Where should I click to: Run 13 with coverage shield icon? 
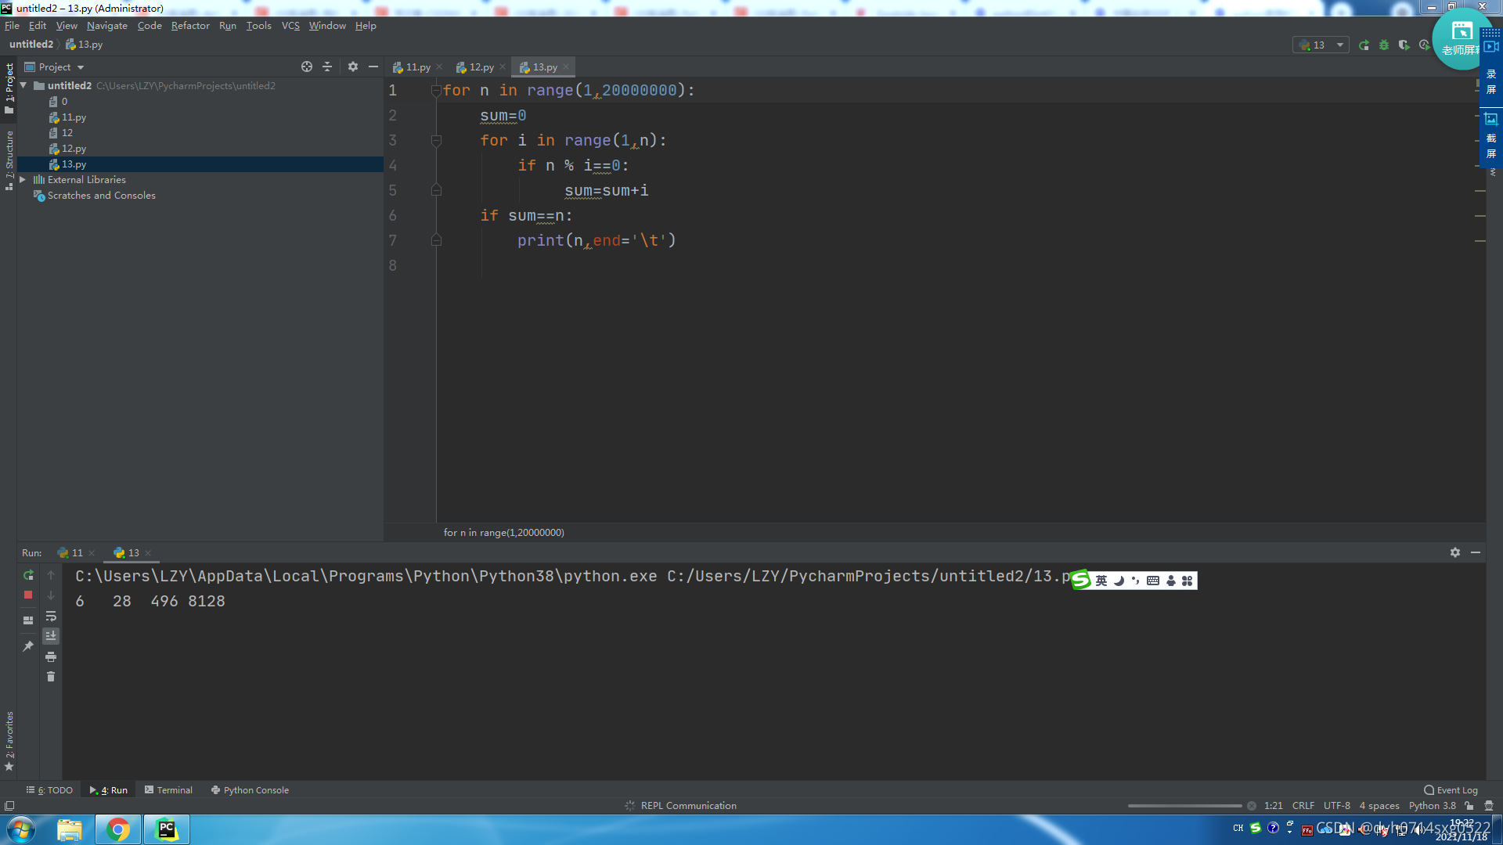pyautogui.click(x=1404, y=45)
